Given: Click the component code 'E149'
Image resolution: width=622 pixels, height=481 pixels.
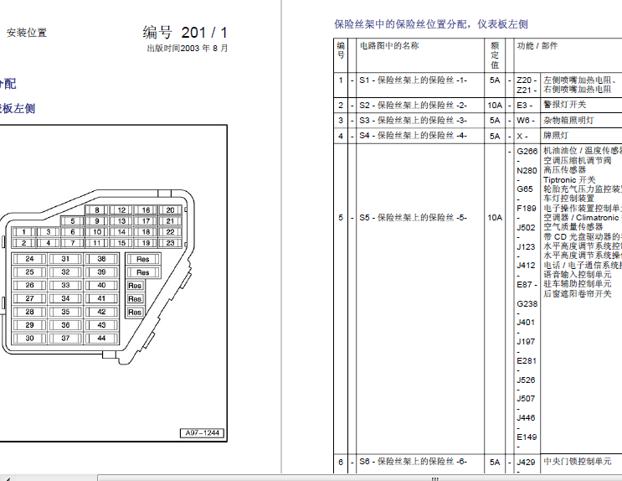Looking at the screenshot, I should [x=527, y=437].
